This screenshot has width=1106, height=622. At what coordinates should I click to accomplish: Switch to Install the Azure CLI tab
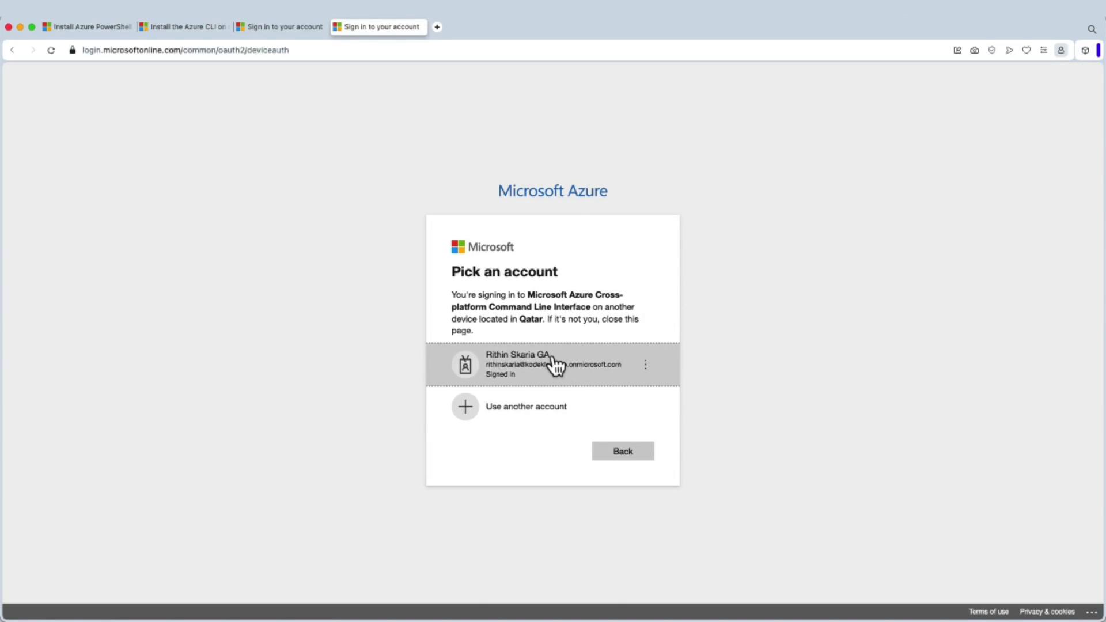184,26
